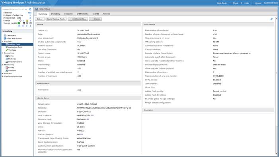
Task: Click the Automated Desktop Pool type value
Action: click(x=89, y=34)
